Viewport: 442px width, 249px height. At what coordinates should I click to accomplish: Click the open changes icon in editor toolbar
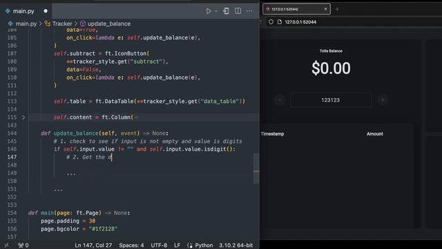point(226,11)
